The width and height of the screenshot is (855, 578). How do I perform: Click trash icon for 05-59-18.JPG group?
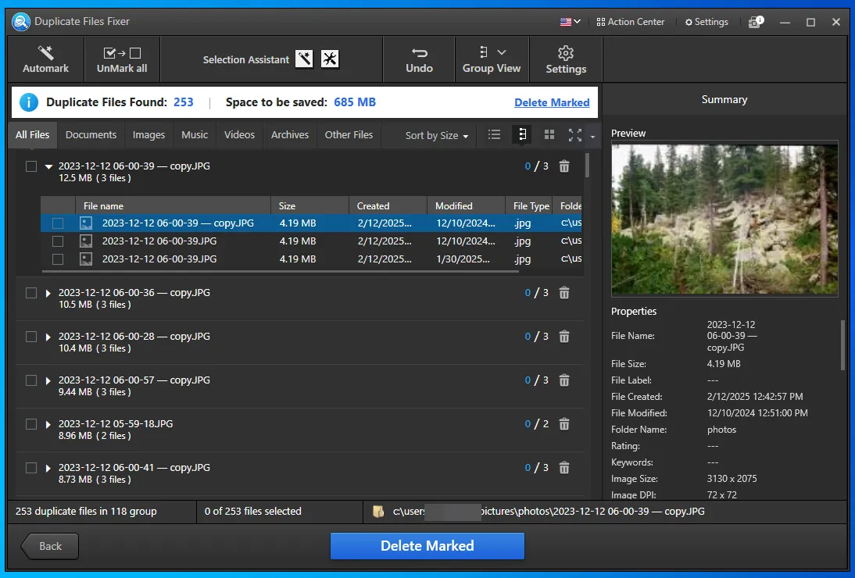564,423
